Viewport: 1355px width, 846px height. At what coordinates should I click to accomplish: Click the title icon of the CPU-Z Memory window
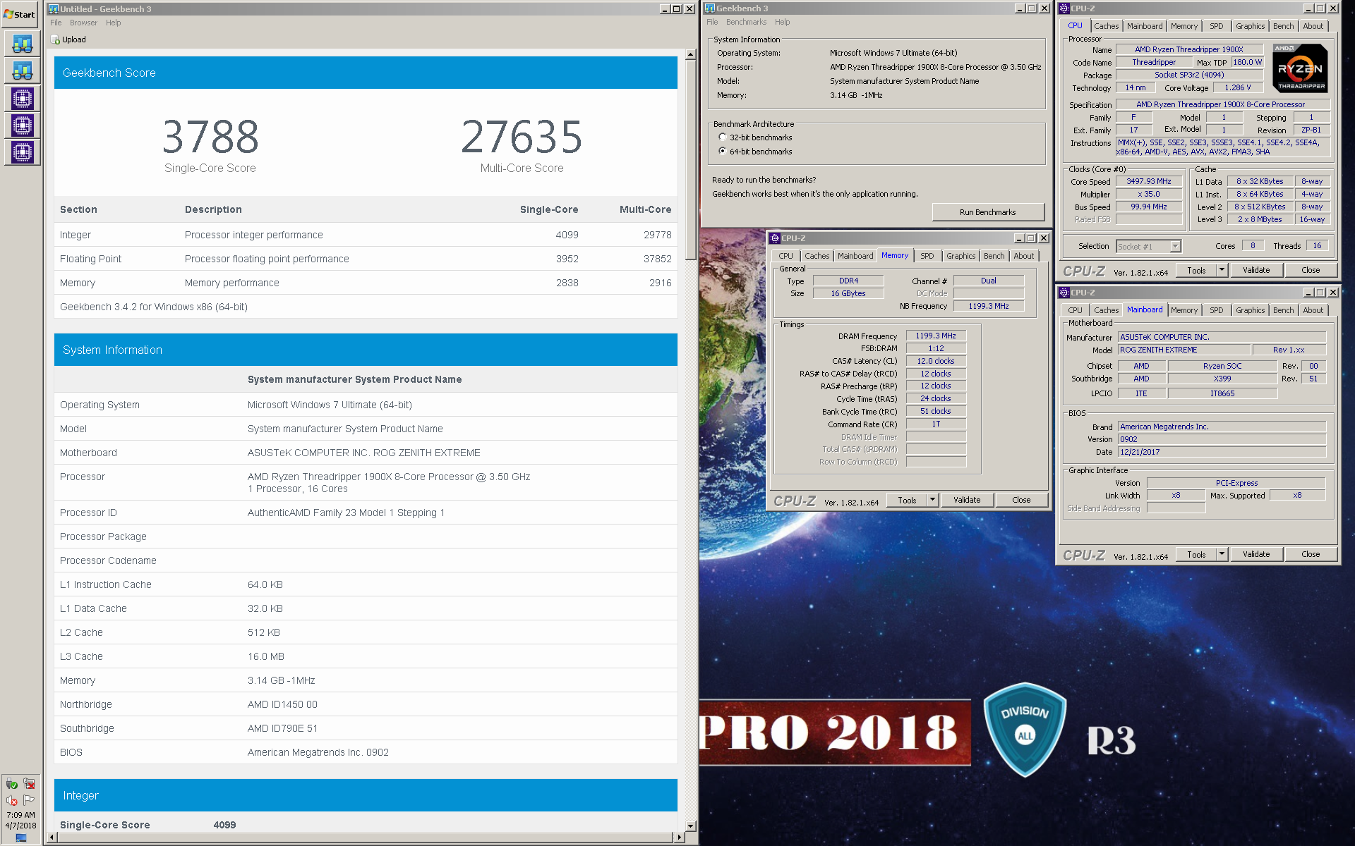pos(775,238)
